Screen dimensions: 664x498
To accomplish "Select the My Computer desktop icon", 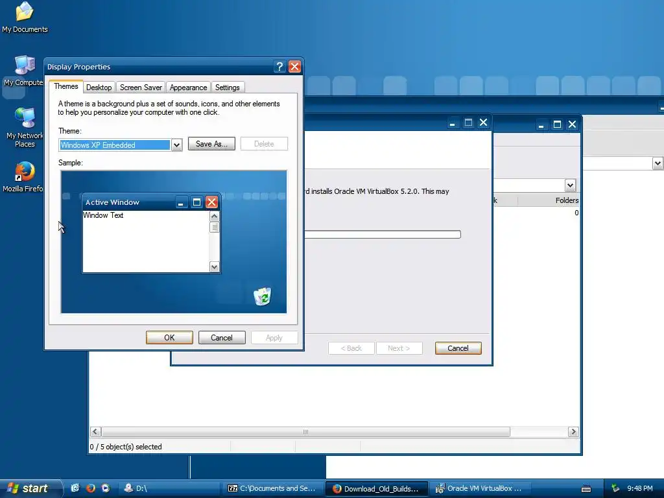I will pyautogui.click(x=23, y=71).
